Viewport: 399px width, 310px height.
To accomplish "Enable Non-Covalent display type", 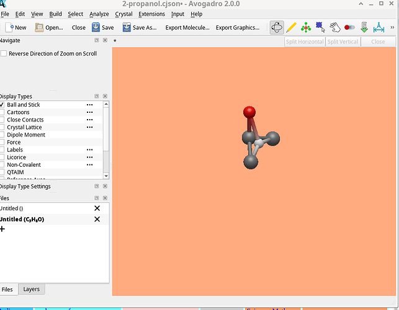I will pos(2,165).
